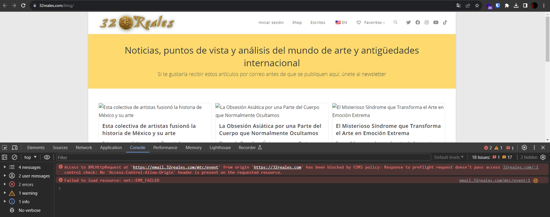Screen dimensions: 550x217
Task: Open the Default levels dropdown
Action: (449, 157)
